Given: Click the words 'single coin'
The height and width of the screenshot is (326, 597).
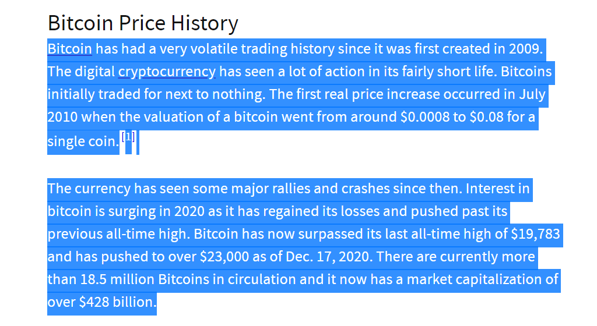Looking at the screenshot, I should pos(82,141).
